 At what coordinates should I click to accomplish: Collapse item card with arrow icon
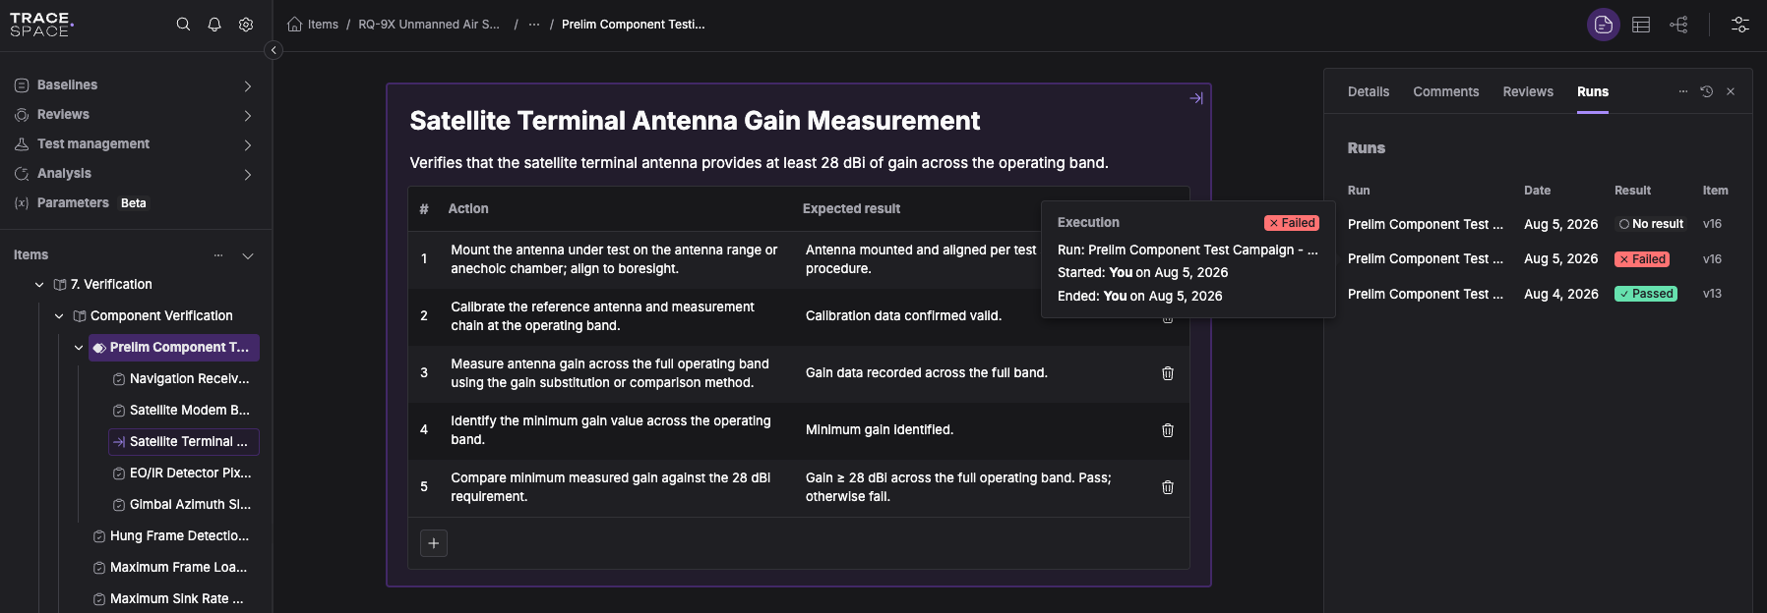(1196, 98)
